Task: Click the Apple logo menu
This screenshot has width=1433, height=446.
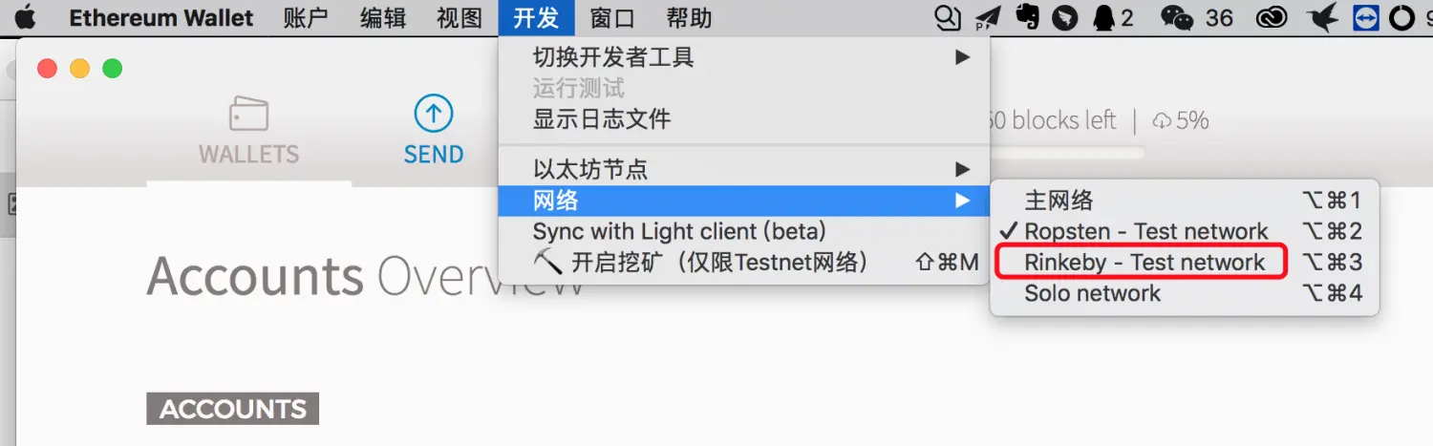Action: pos(25,17)
